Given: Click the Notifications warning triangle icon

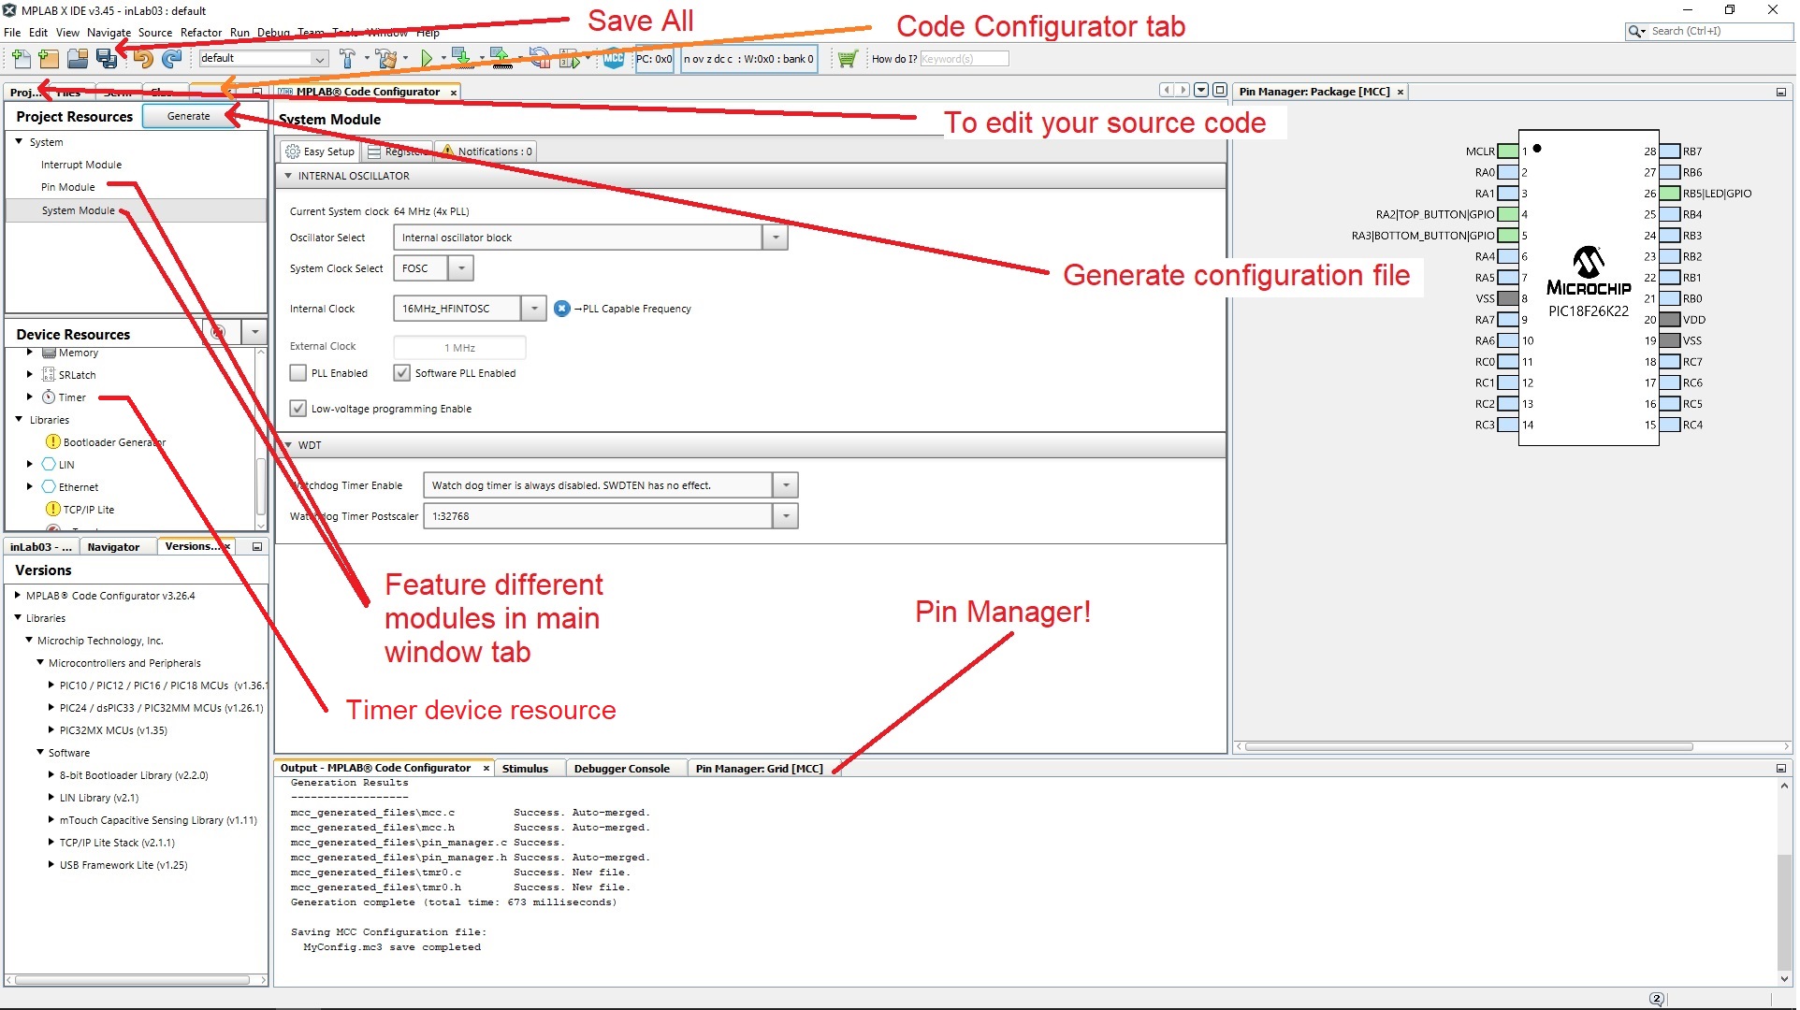Looking at the screenshot, I should [x=448, y=151].
